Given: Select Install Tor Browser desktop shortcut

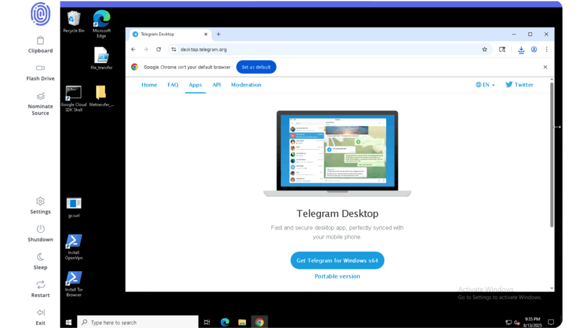Looking at the screenshot, I should [74, 284].
